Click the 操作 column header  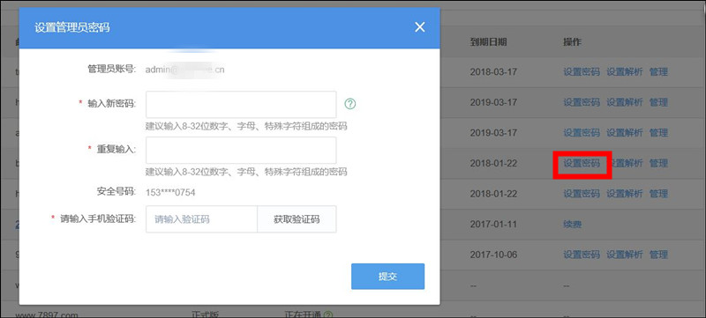[x=572, y=42]
